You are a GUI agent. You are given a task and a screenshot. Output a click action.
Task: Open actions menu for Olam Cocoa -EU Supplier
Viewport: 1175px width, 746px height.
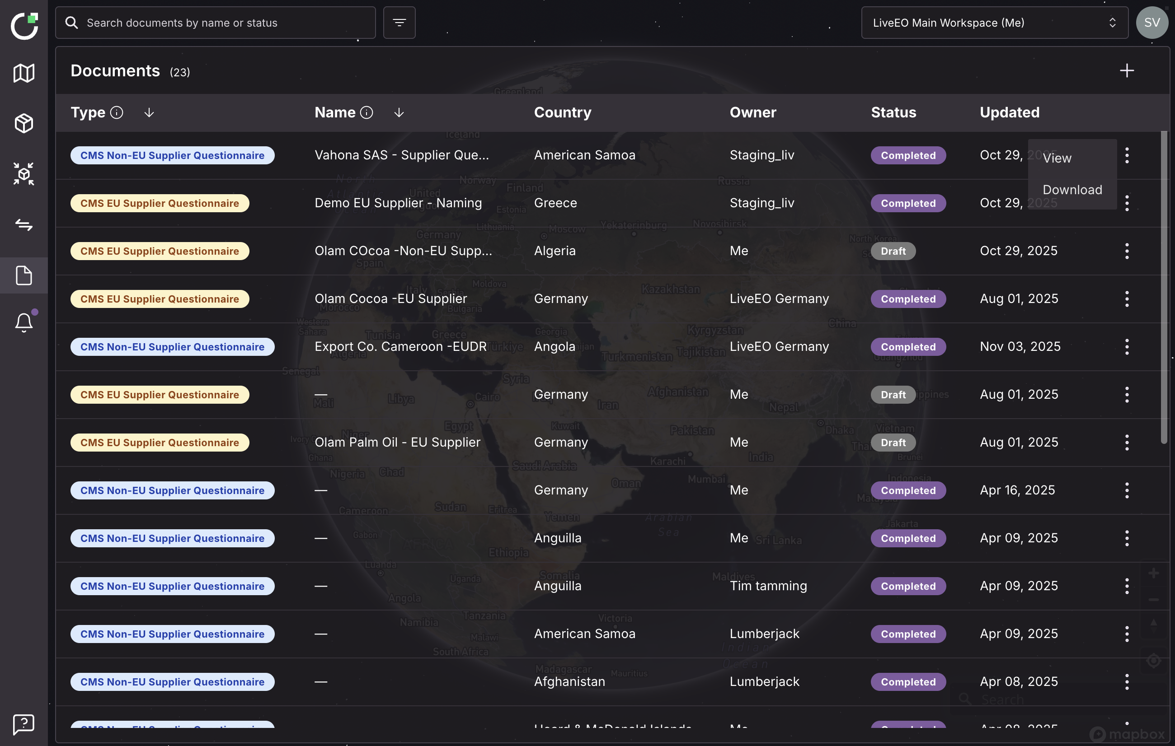click(x=1127, y=299)
